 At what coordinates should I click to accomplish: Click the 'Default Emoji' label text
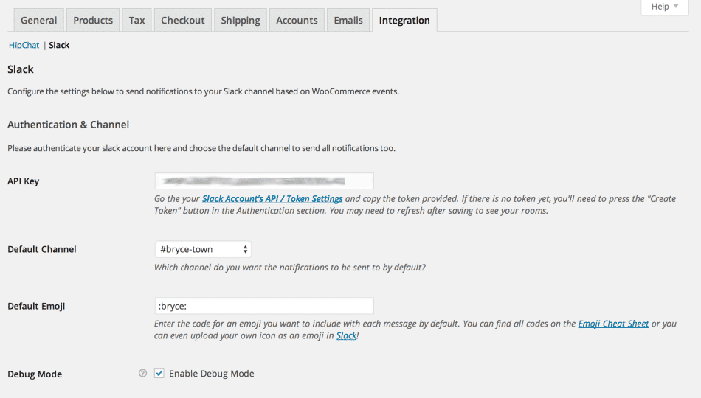pyautogui.click(x=36, y=307)
